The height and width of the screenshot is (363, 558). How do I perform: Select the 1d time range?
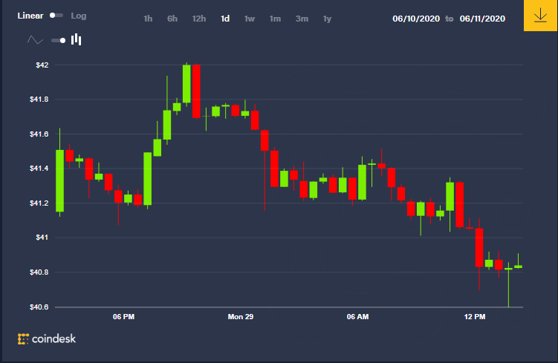(x=225, y=19)
